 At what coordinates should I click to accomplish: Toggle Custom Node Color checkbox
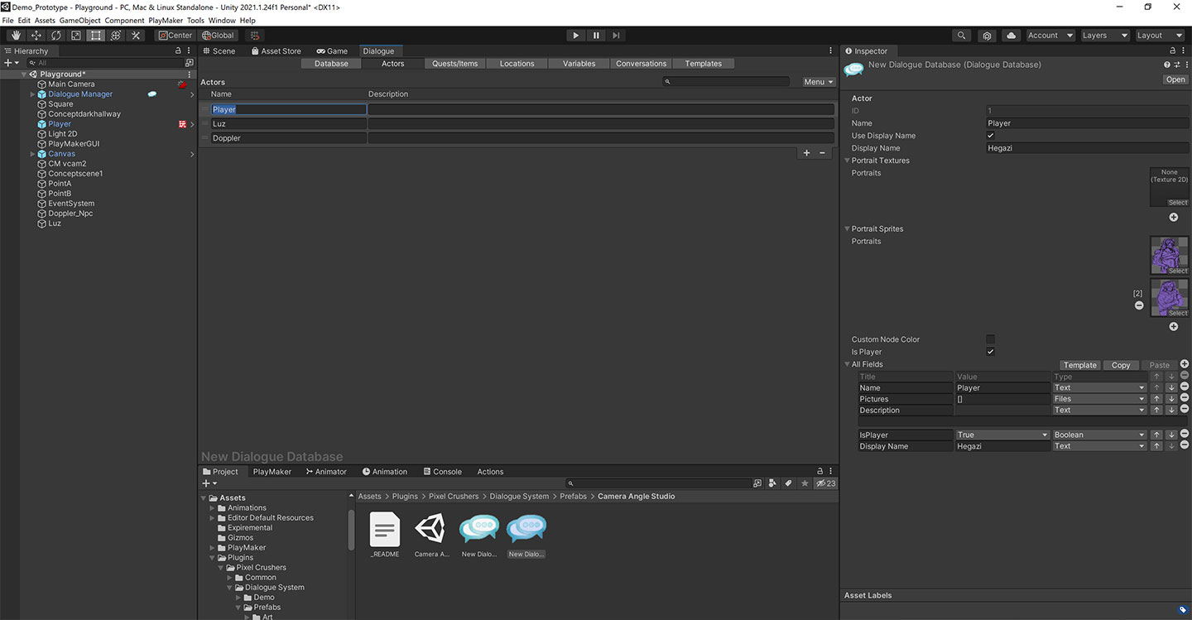click(x=991, y=339)
